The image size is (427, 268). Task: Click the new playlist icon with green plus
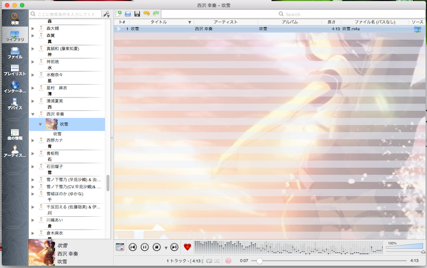point(118,13)
